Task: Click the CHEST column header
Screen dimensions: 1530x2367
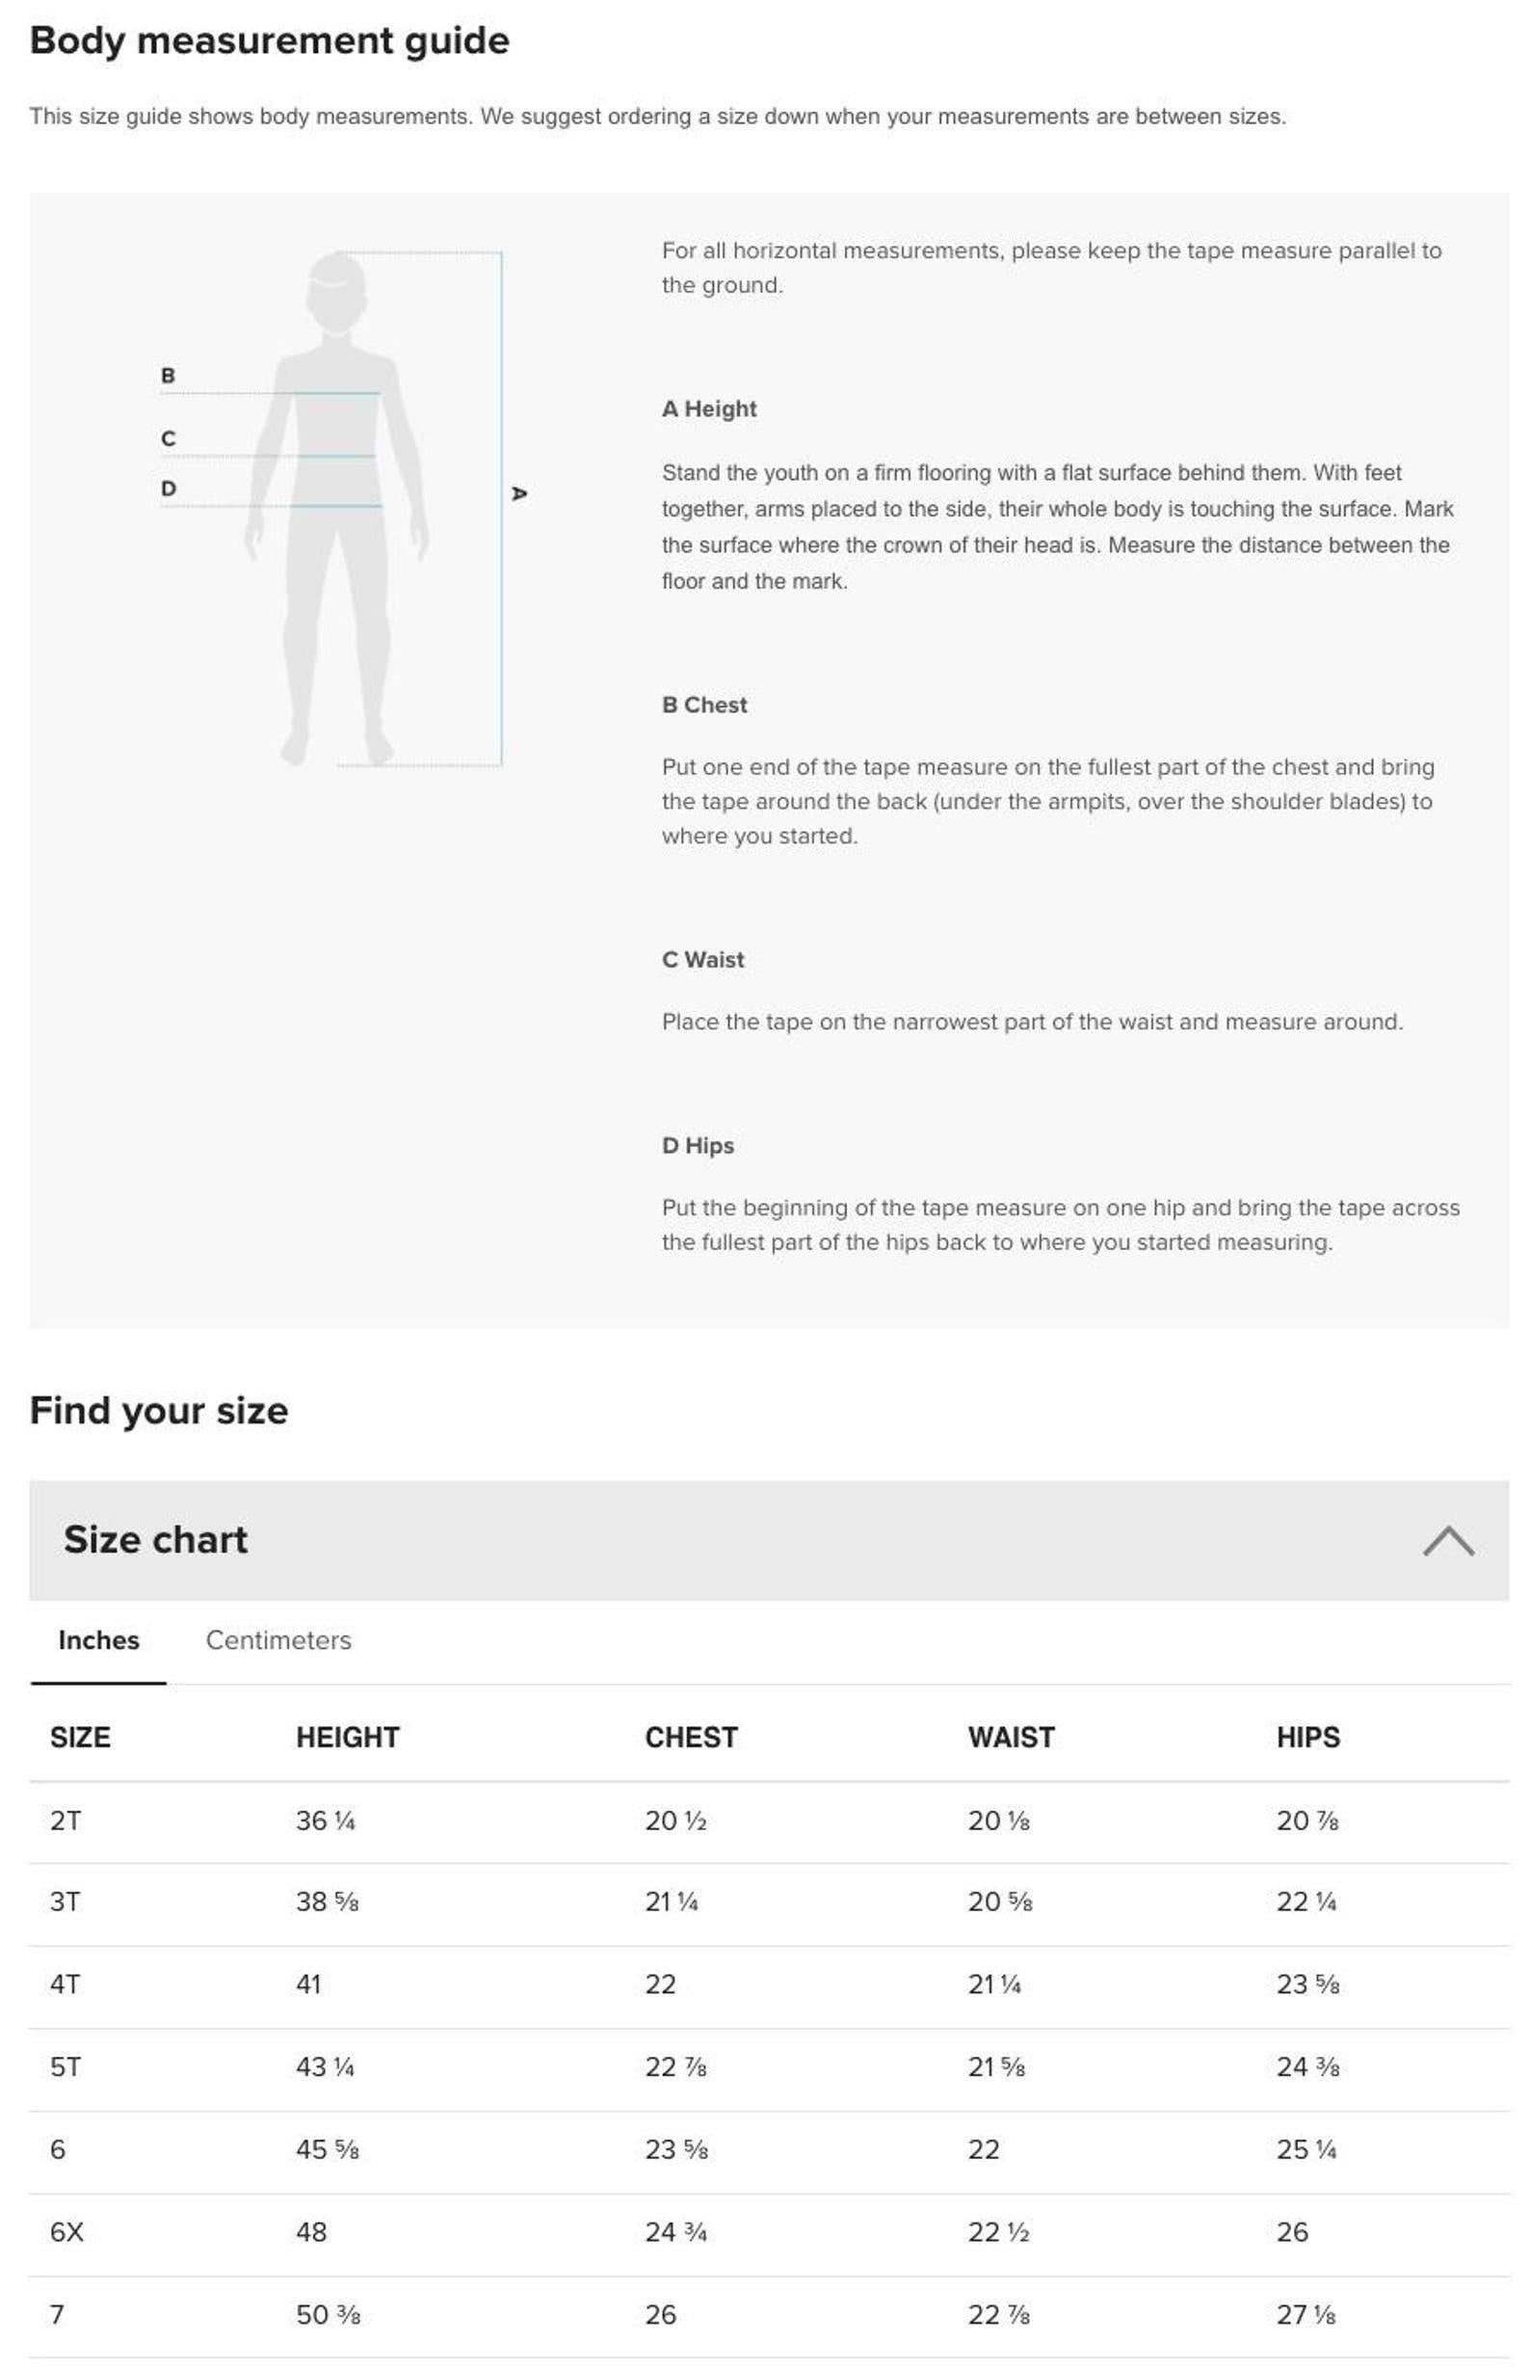Action: [x=692, y=1737]
